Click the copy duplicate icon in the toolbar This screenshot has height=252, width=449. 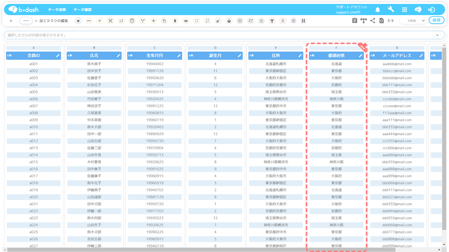164,21
